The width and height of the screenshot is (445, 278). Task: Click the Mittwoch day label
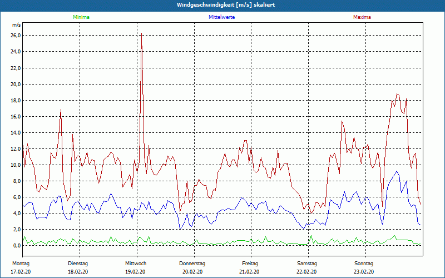coord(136,264)
